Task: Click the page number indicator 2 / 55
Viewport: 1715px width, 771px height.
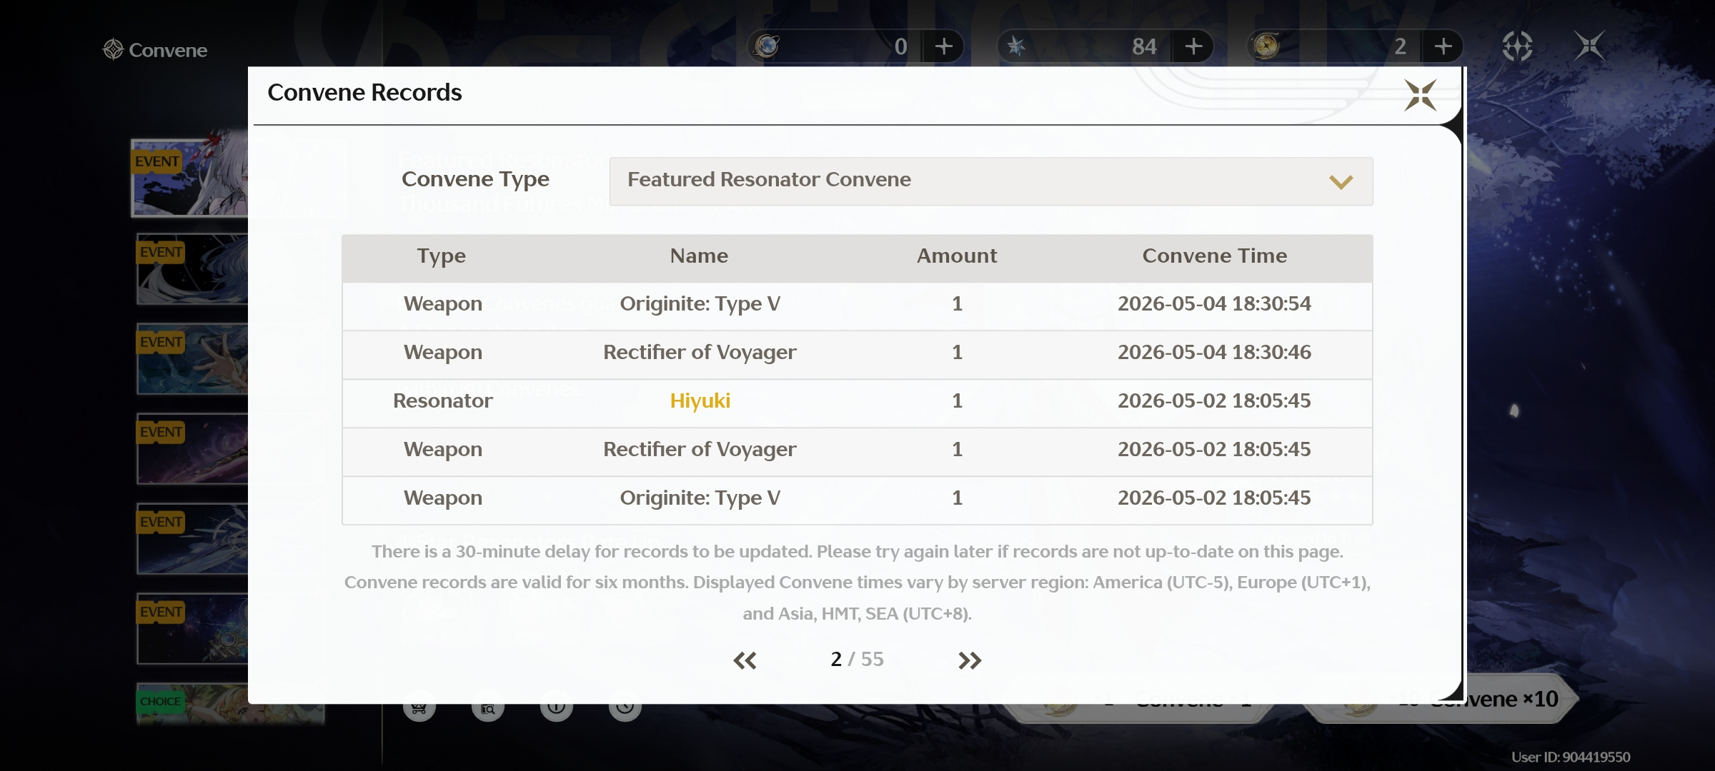Action: click(857, 659)
